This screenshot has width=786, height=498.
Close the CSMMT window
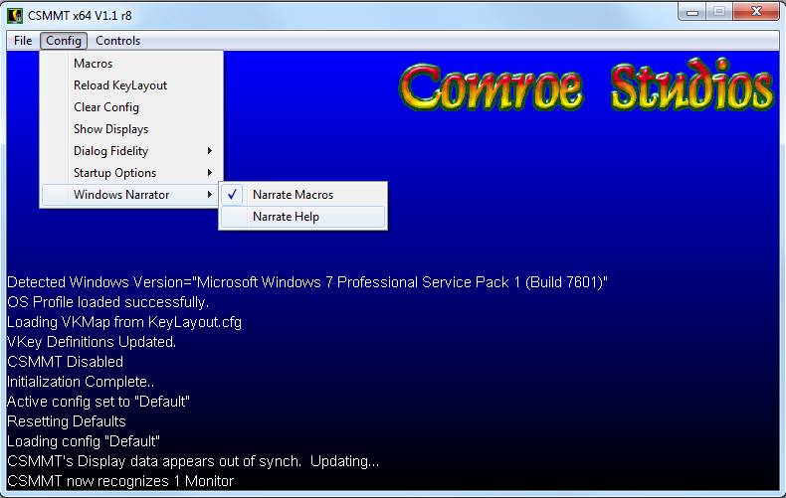click(x=756, y=11)
